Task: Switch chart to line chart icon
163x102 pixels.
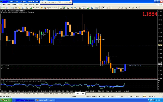Action: (68, 8)
